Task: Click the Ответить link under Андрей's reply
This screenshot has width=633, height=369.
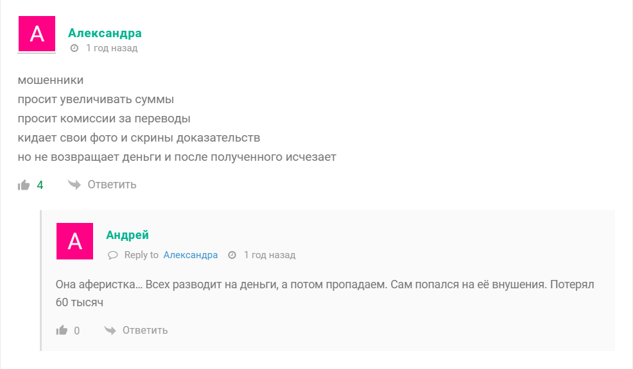Action: tap(146, 331)
